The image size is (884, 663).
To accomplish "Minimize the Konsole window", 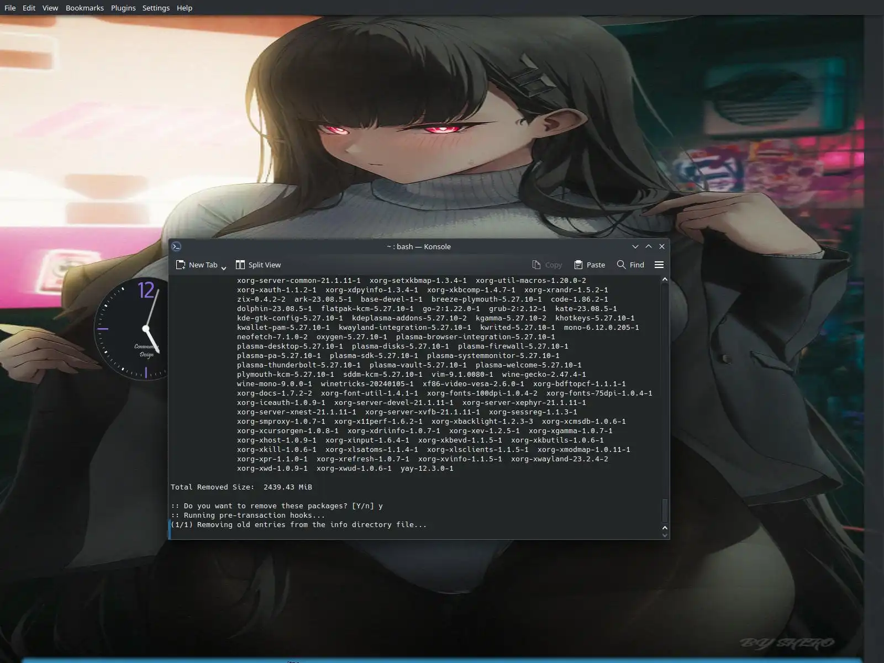I will click(x=635, y=246).
